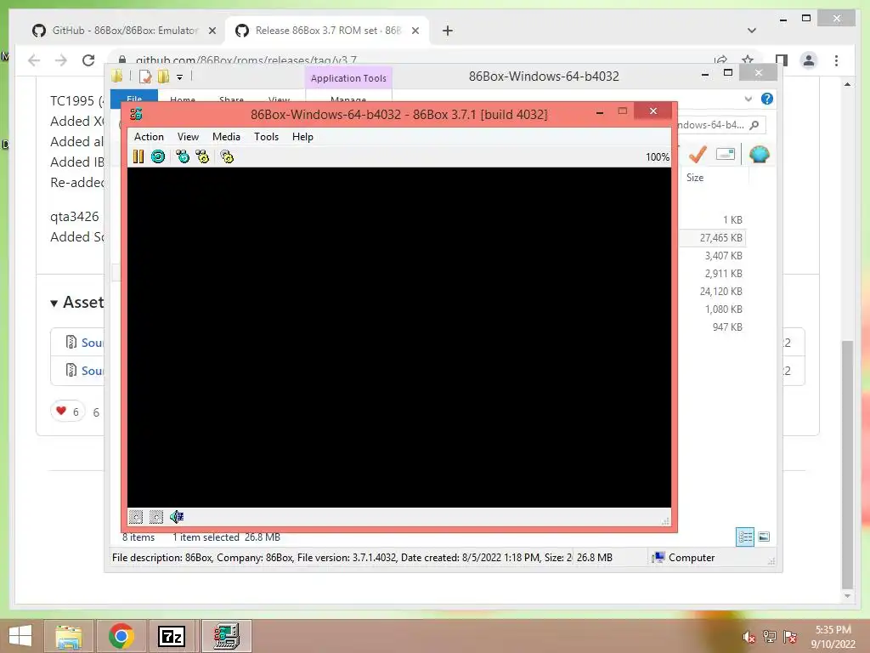The width and height of the screenshot is (870, 653).
Task: Open the View menu in 86Box
Action: (188, 137)
